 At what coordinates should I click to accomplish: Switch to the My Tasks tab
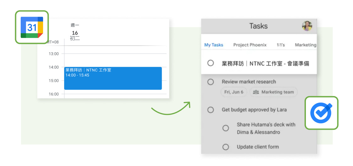coord(214,45)
